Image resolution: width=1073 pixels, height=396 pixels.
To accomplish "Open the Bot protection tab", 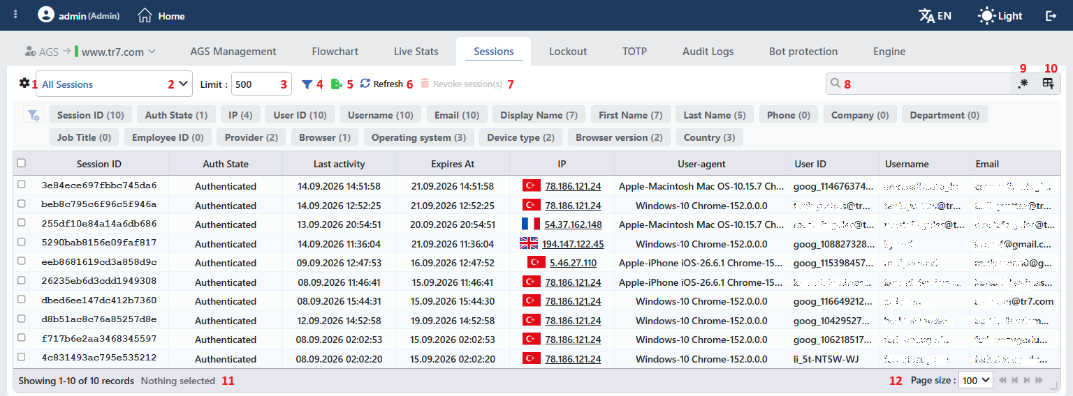I will click(803, 52).
